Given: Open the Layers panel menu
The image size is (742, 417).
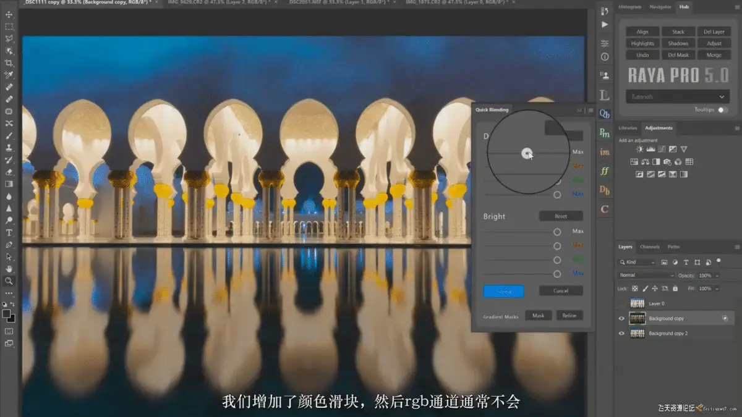Looking at the screenshot, I should point(736,247).
